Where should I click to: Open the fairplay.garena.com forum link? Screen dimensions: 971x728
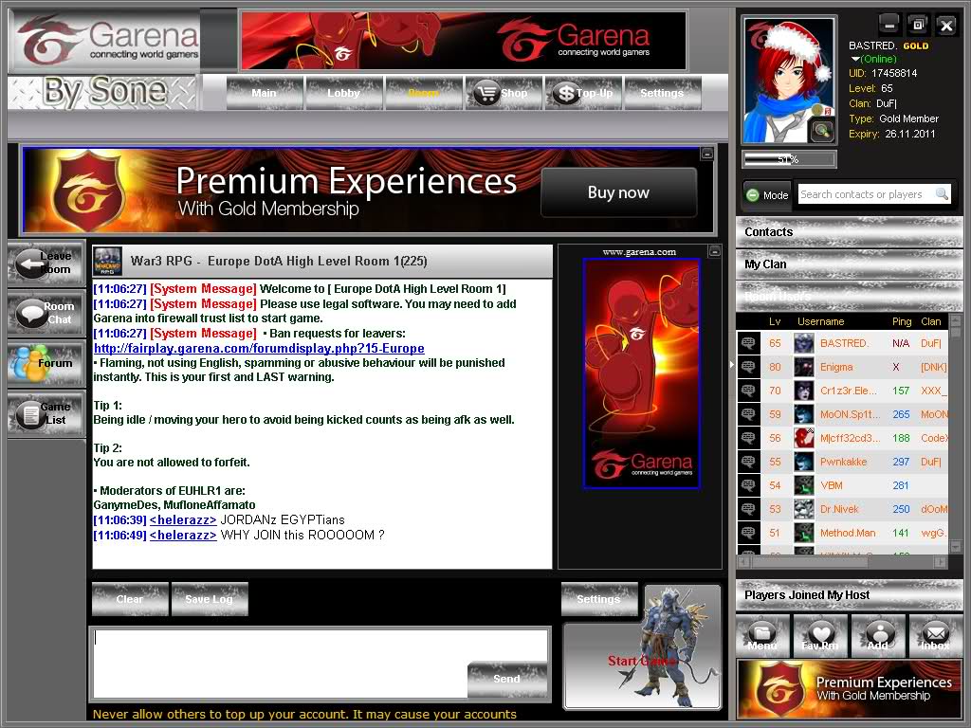point(259,349)
